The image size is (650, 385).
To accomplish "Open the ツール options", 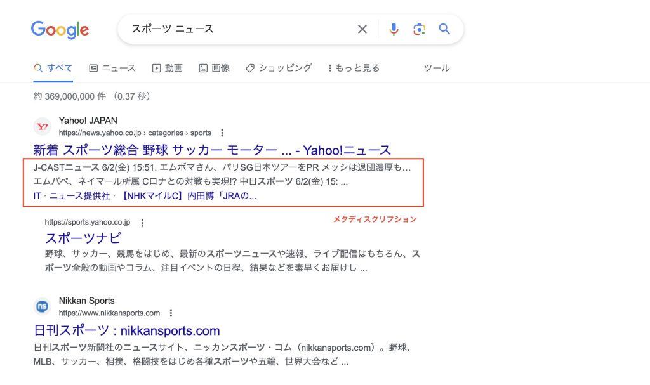I will (437, 68).
